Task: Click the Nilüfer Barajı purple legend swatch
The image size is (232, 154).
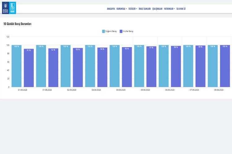Action: [x=121, y=31]
